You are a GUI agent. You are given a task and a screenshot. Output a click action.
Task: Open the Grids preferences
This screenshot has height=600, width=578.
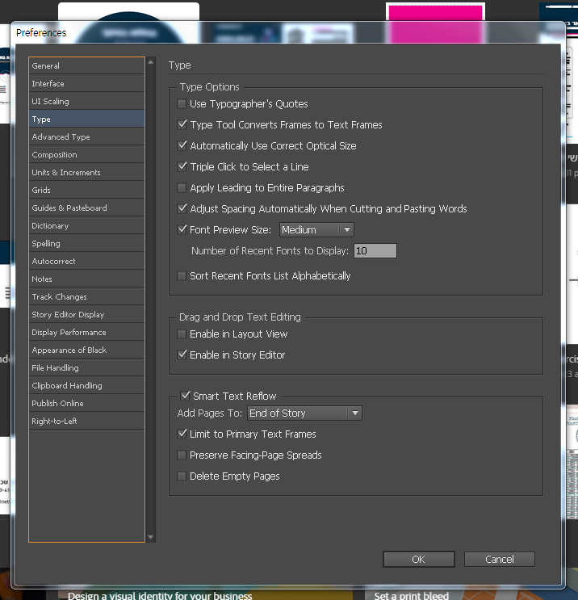(87, 191)
